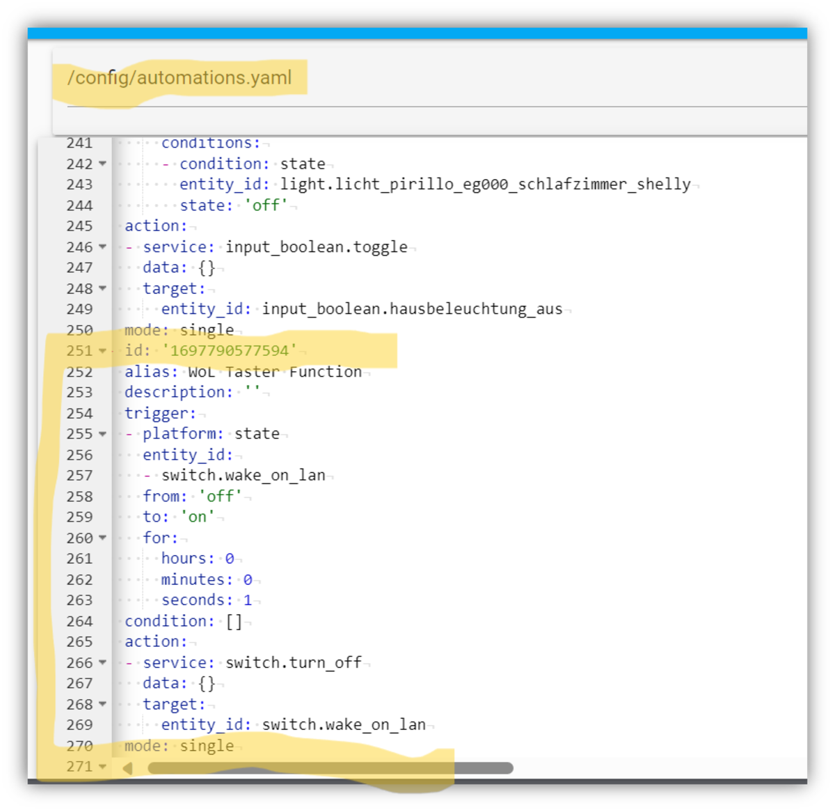The width and height of the screenshot is (835, 812).
Task: Click on input_boolean.hausbeleuchtung_aus entity text
Action: coord(411,309)
